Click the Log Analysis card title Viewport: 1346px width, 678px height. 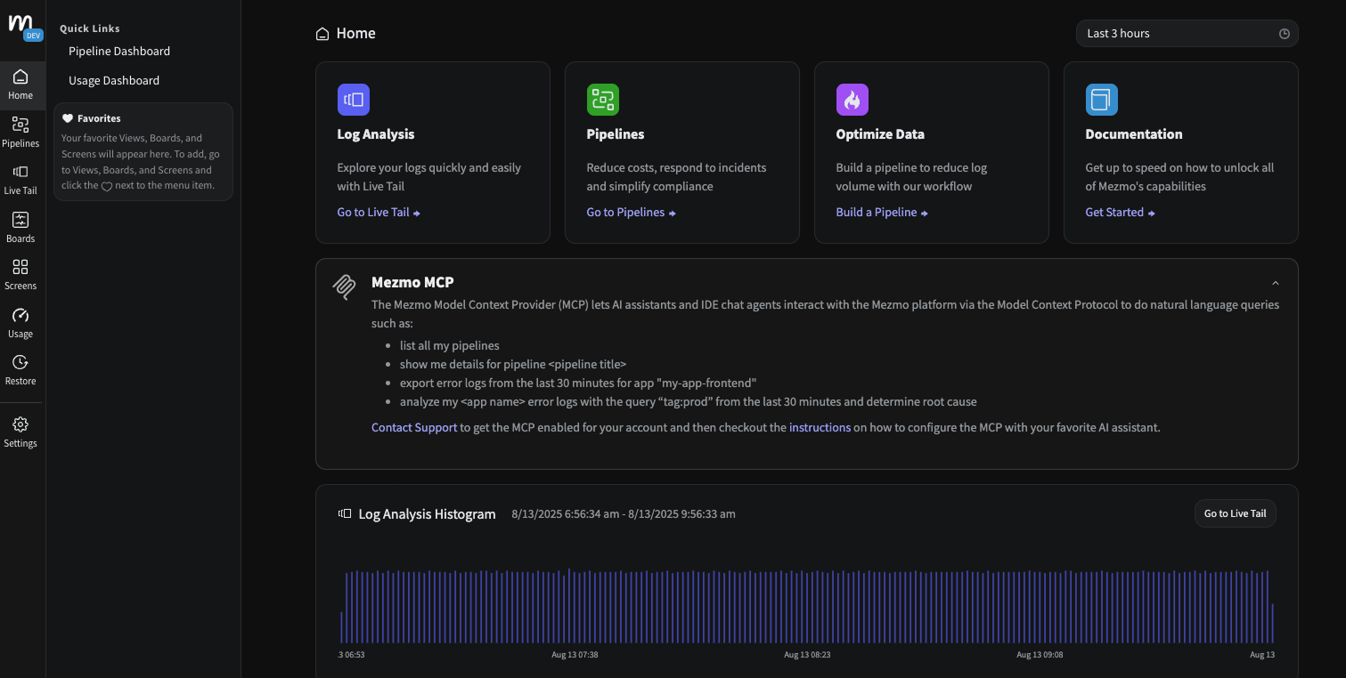[376, 134]
